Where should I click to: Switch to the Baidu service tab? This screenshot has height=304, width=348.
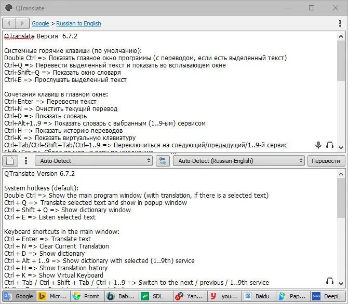[x=259, y=296]
